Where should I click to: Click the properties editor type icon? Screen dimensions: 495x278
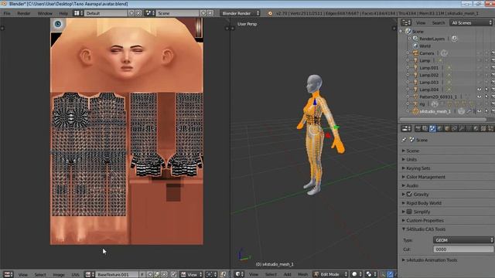coord(406,129)
